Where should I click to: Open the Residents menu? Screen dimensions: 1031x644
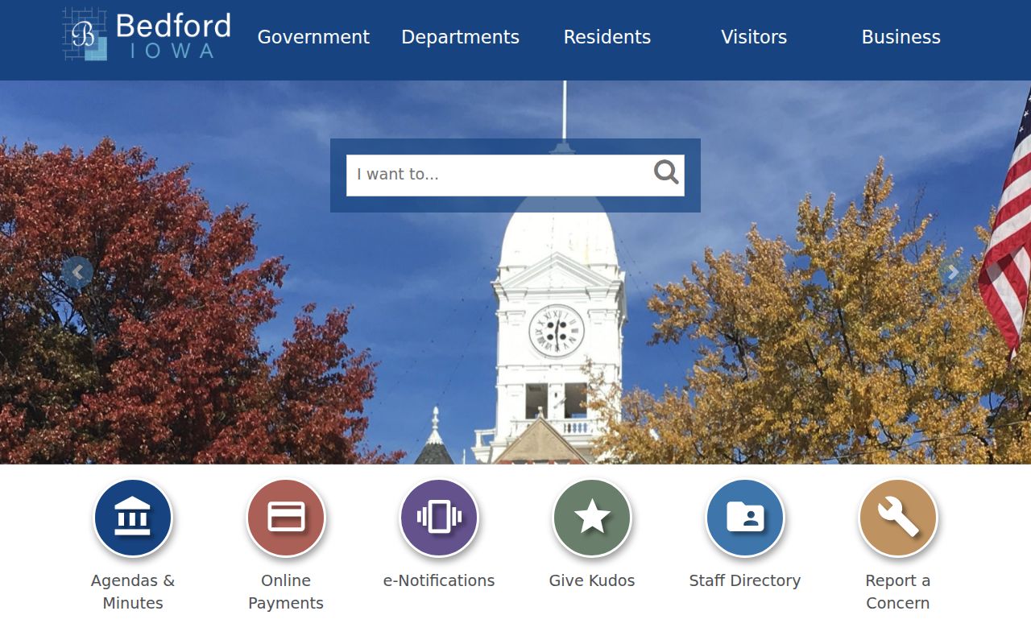(607, 37)
